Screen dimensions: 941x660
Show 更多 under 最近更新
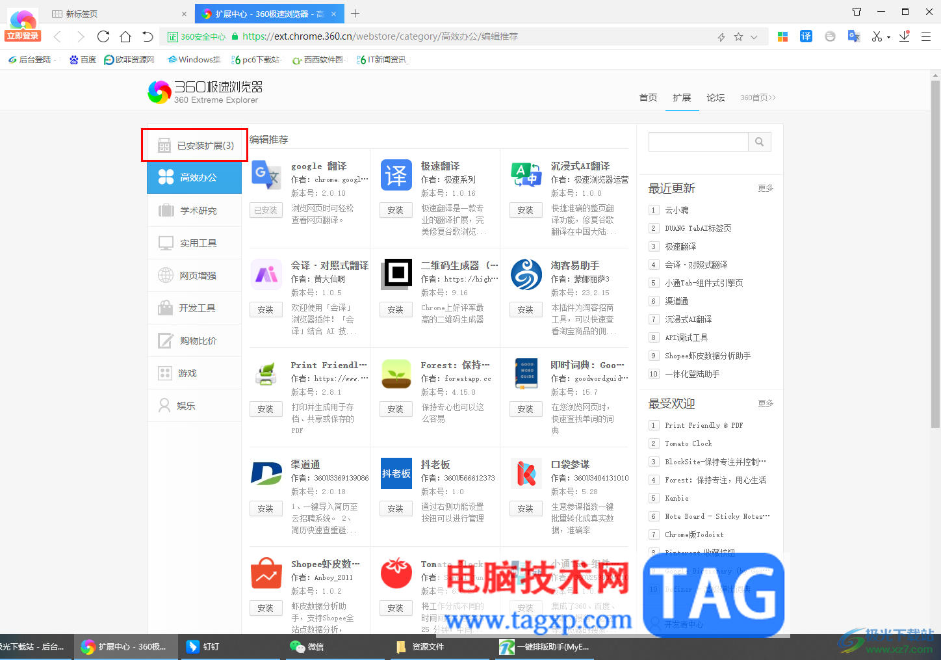tap(766, 189)
